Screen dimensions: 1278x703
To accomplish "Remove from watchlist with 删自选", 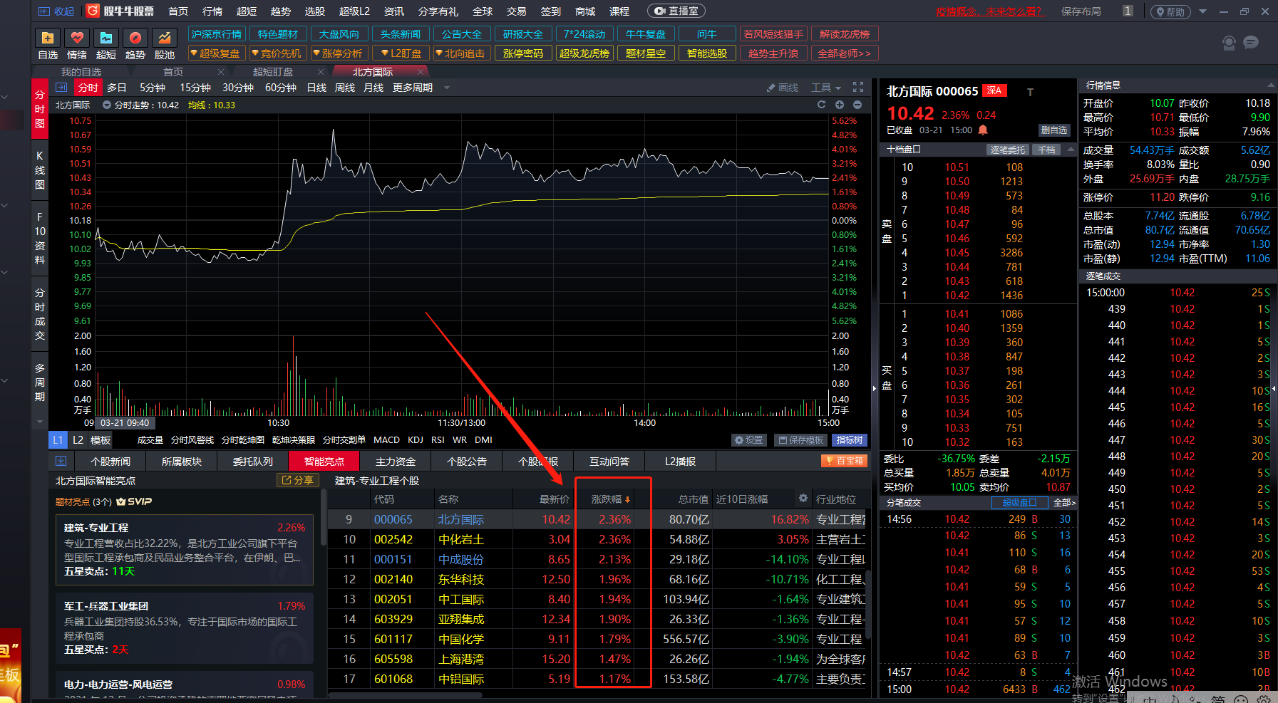I will tap(1054, 130).
